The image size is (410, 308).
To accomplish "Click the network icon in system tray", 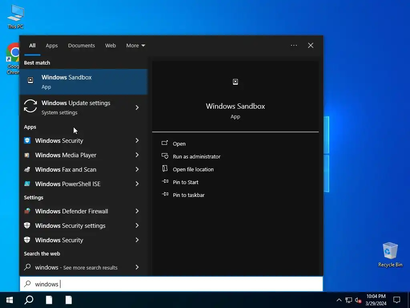I will 349,300.
